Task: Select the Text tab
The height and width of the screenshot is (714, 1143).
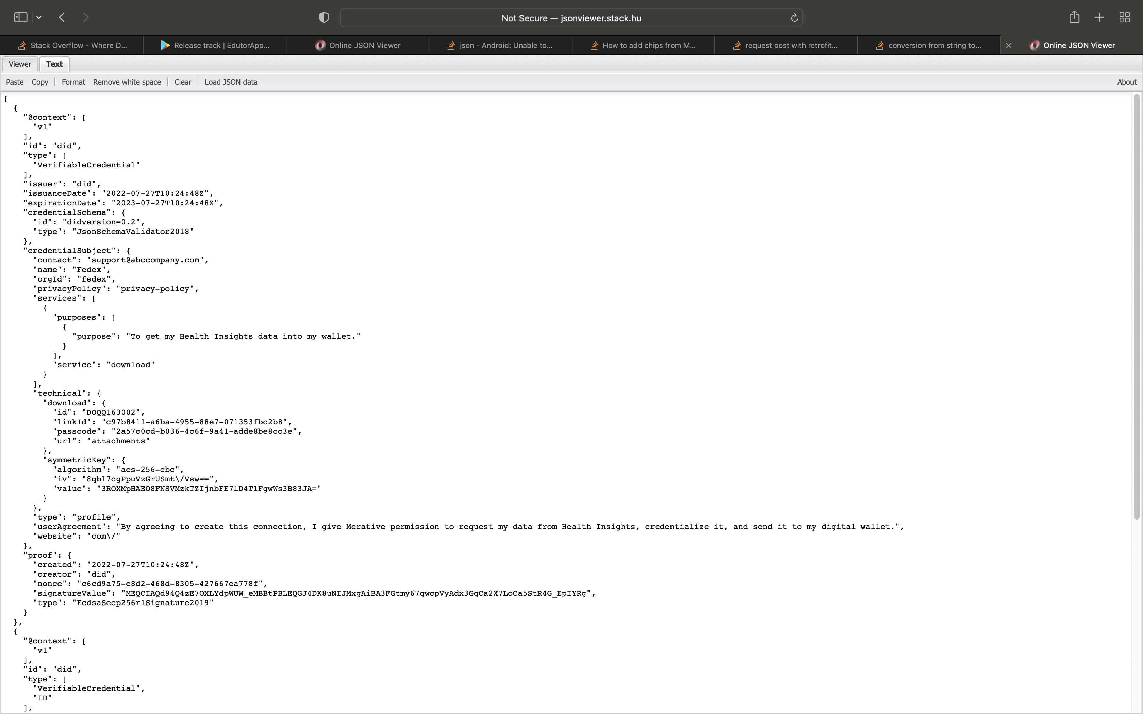Action: coord(54,64)
